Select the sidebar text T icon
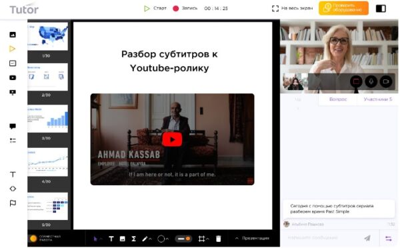The height and width of the screenshot is (248, 400). pos(13,174)
